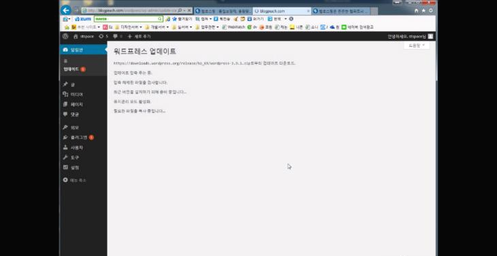Click the browser back arrow button

65,10
